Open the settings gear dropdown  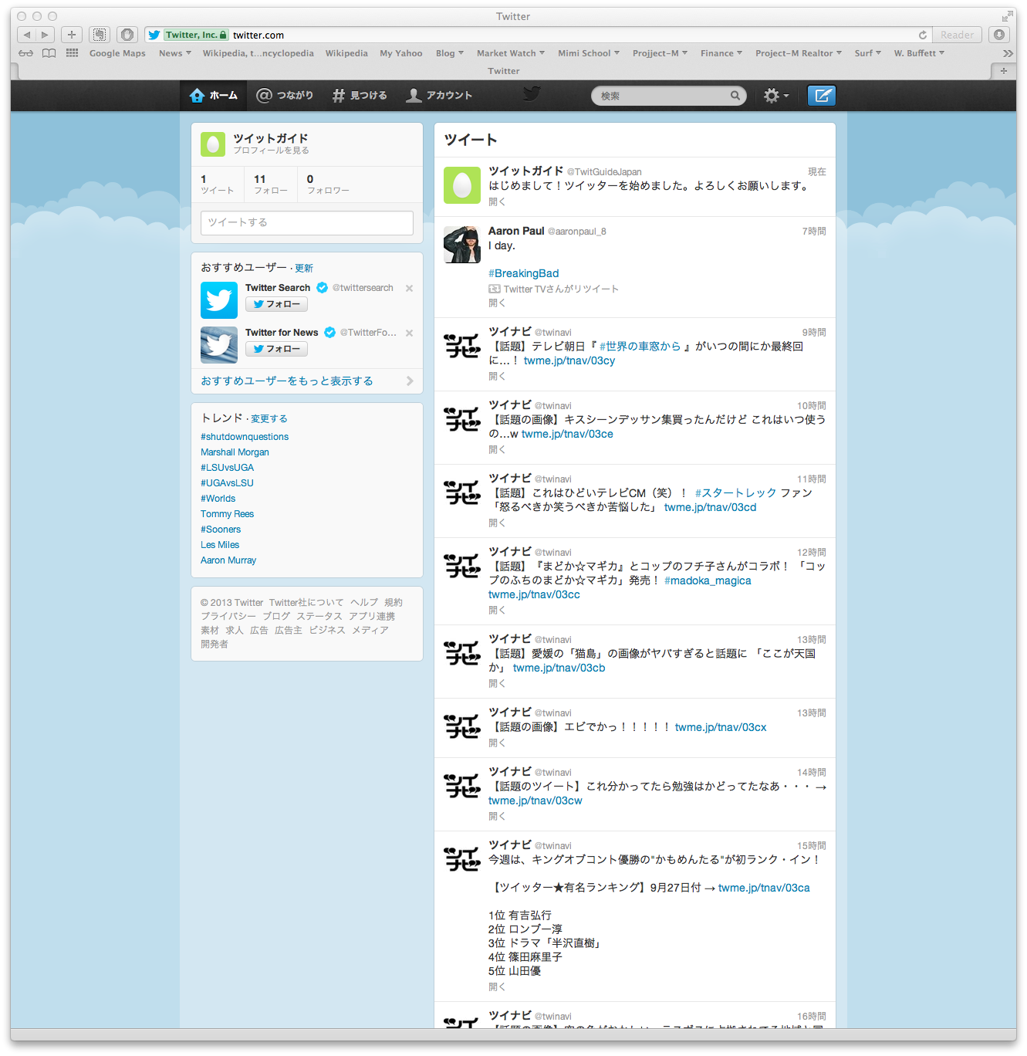[x=776, y=96]
